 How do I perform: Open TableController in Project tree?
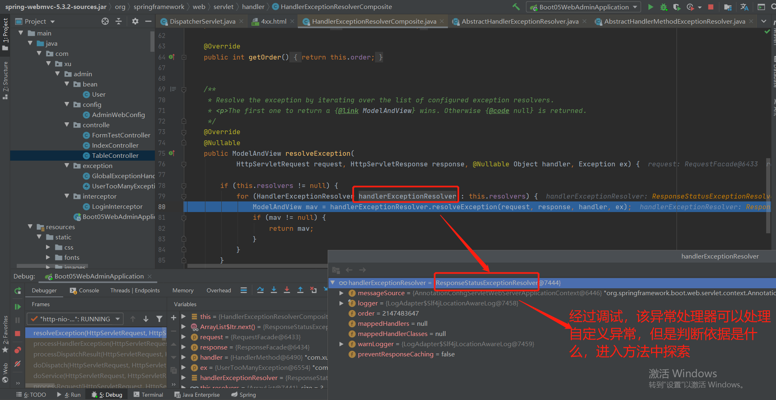click(x=115, y=155)
